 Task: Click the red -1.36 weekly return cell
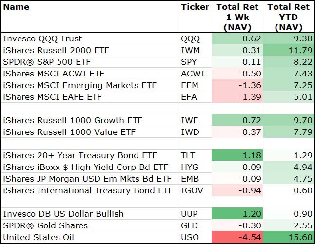pyautogui.click(x=237, y=85)
